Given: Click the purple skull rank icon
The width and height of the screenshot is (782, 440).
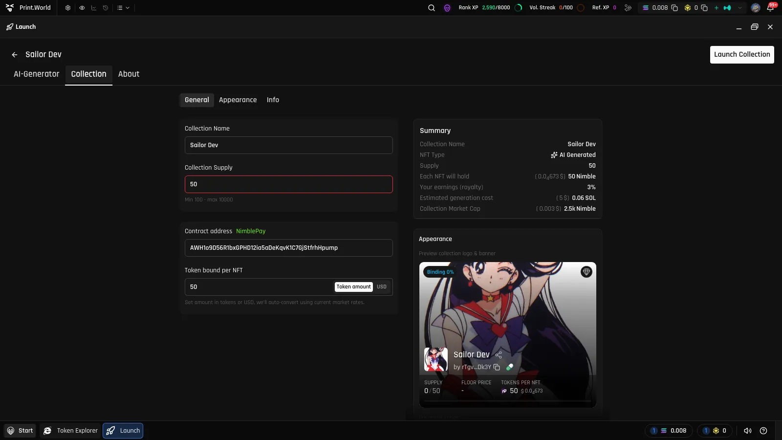Looking at the screenshot, I should pyautogui.click(x=447, y=8).
